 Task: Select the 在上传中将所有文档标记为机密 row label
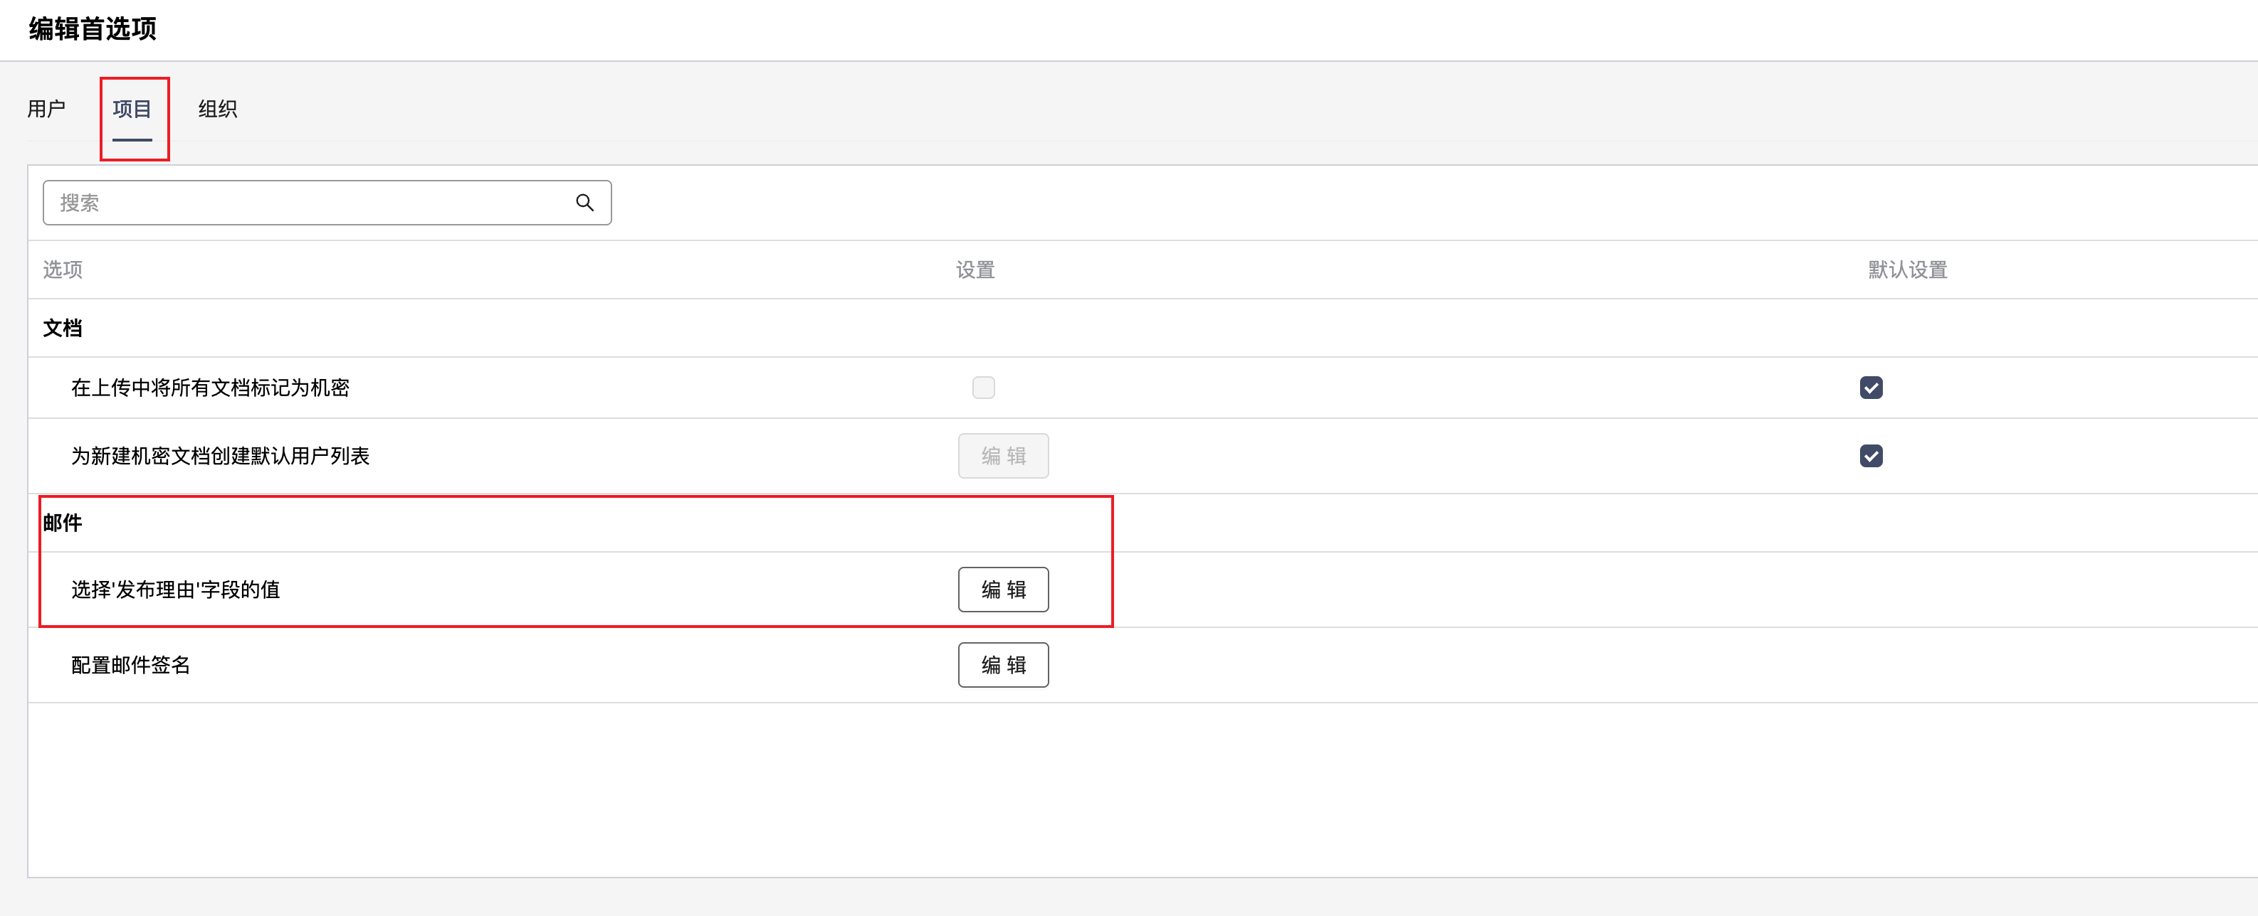tap(211, 387)
